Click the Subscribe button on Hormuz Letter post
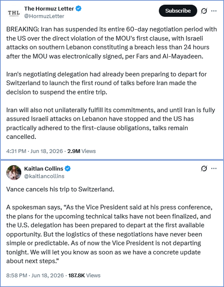 178,11
